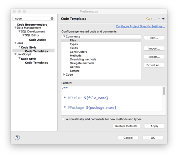Click the Pattern preview scrollbar thumb

[164, 91]
